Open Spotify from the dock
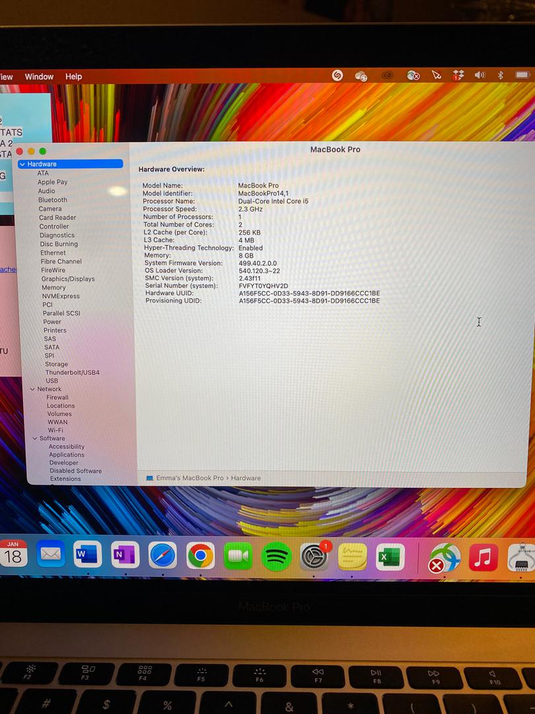The image size is (535, 714). pyautogui.click(x=275, y=557)
